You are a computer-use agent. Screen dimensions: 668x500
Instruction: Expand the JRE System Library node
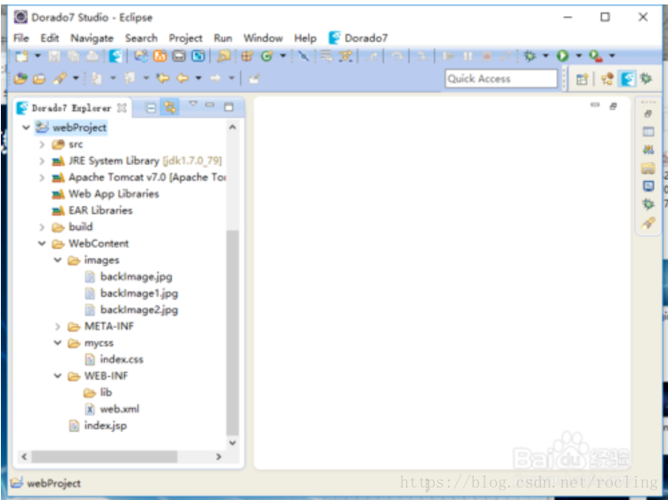coord(42,161)
